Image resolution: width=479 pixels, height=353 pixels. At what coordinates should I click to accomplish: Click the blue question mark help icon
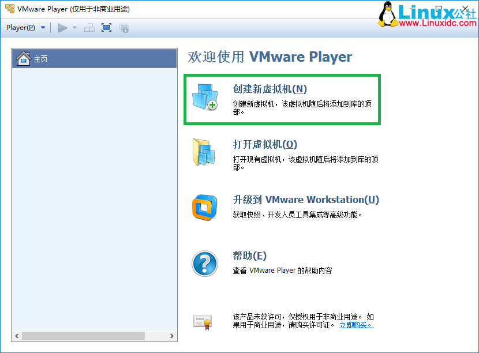(205, 264)
